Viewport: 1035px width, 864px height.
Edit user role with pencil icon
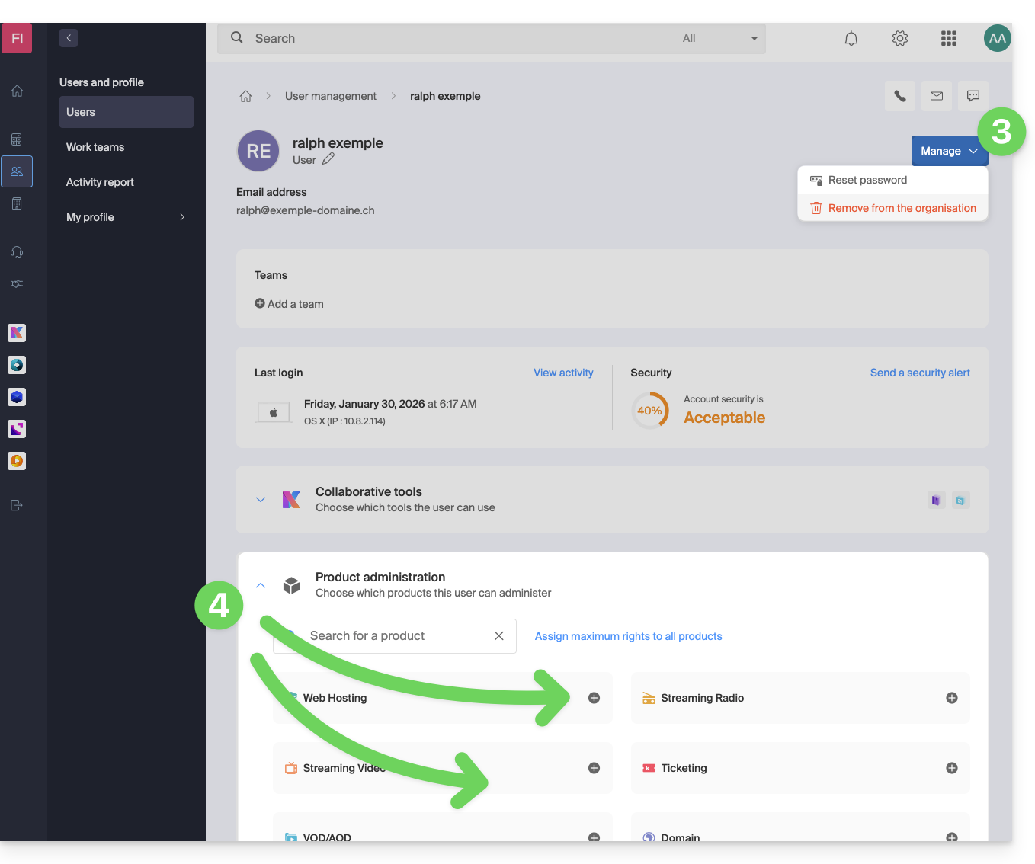coord(328,159)
